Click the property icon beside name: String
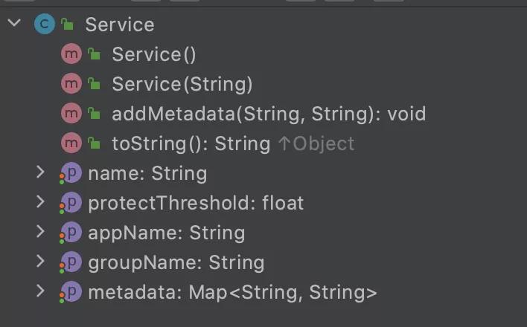Image resolution: width=527 pixels, height=327 pixels. point(71,173)
